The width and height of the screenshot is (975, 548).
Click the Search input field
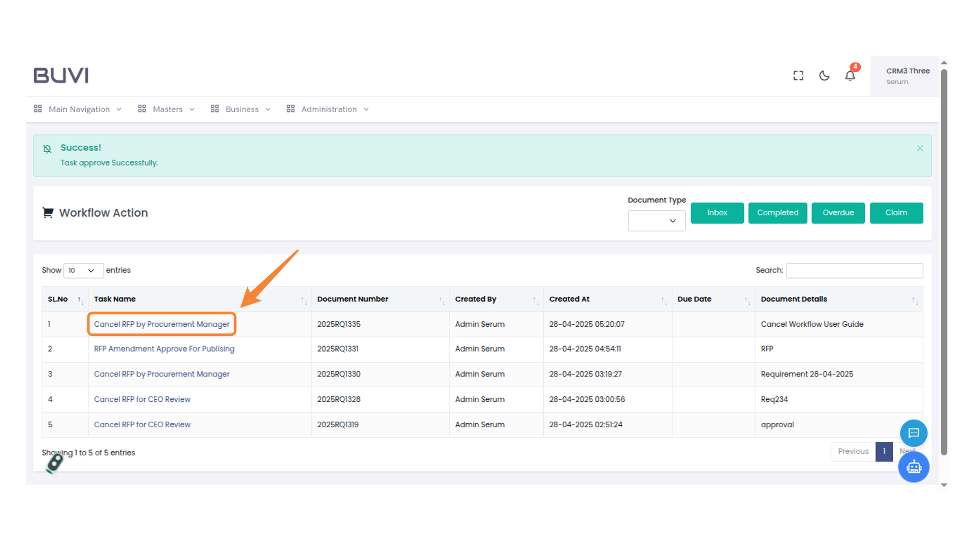[x=854, y=270]
